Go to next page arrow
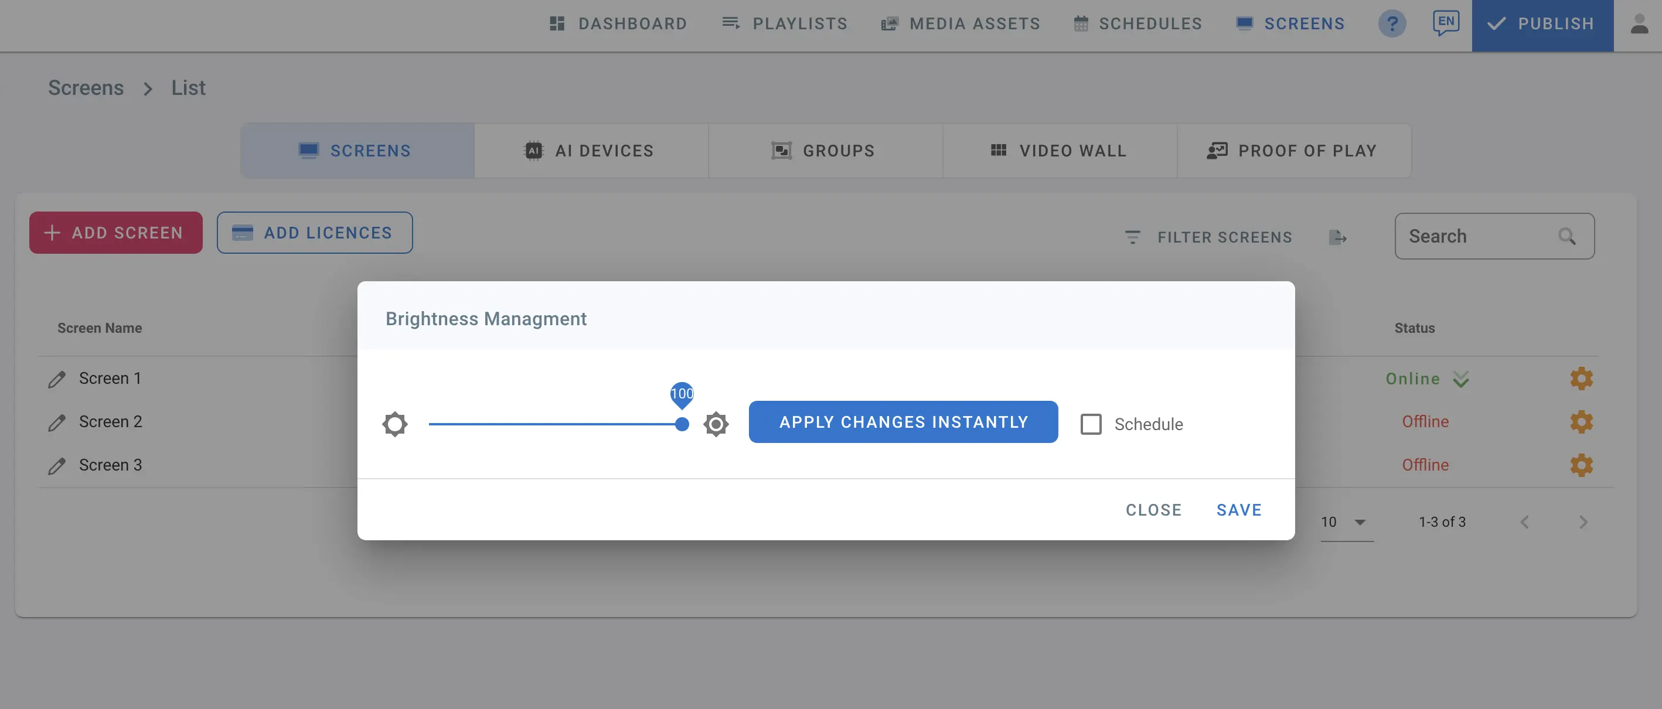The height and width of the screenshot is (709, 1662). click(x=1583, y=522)
